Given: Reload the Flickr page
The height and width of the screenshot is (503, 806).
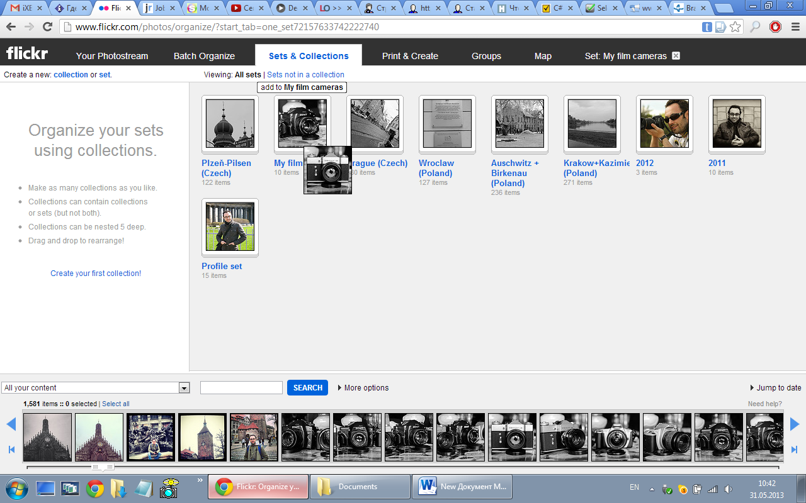Looking at the screenshot, I should coord(47,27).
